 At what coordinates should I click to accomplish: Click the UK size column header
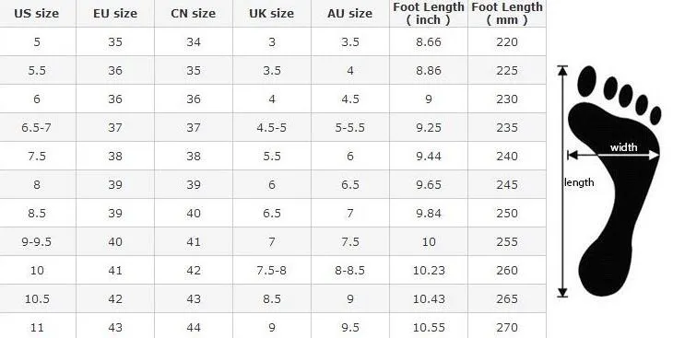[272, 13]
